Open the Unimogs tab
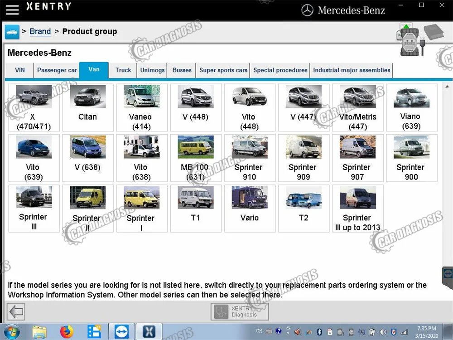 [152, 70]
